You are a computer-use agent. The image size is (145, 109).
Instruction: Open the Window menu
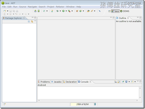click(x=70, y=7)
